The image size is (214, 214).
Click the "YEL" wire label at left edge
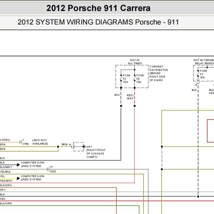tap(2, 176)
